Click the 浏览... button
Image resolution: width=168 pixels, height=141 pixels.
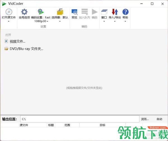(145, 119)
